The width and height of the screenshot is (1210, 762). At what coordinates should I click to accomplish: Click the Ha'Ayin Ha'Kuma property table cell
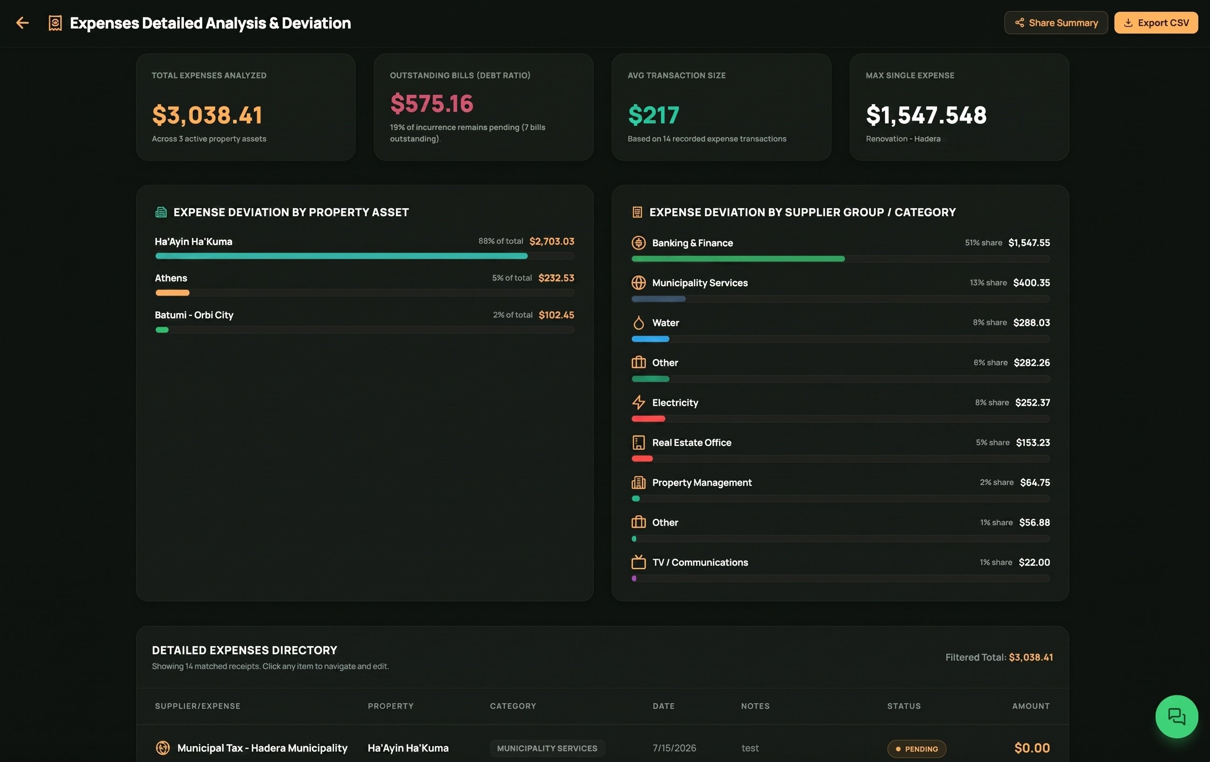[408, 748]
